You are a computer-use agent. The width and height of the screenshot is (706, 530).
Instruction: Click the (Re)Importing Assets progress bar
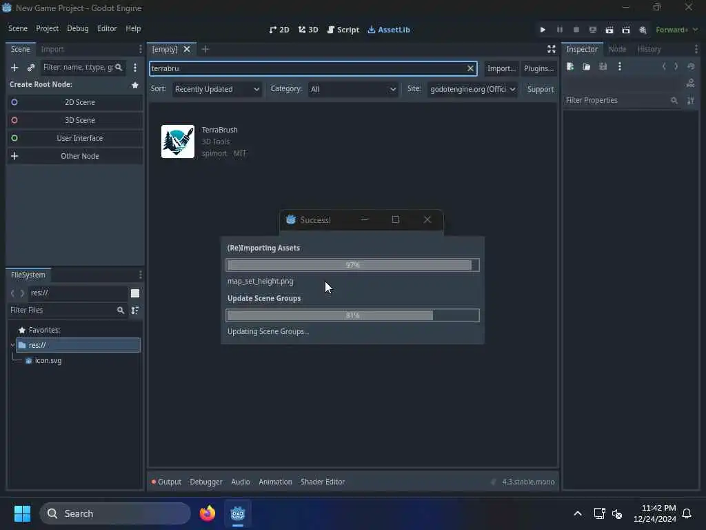click(352, 265)
